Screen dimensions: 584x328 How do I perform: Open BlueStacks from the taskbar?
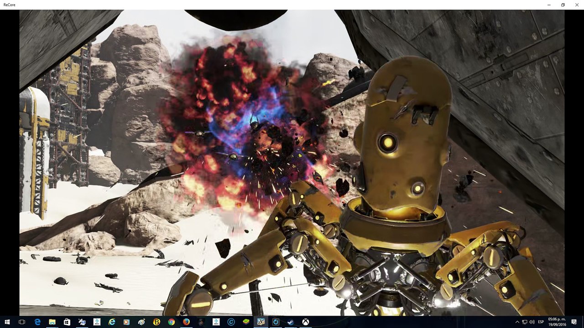[x=246, y=322]
